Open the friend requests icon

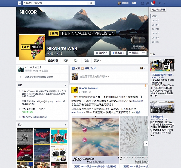pyautogui.click(x=143, y=3)
